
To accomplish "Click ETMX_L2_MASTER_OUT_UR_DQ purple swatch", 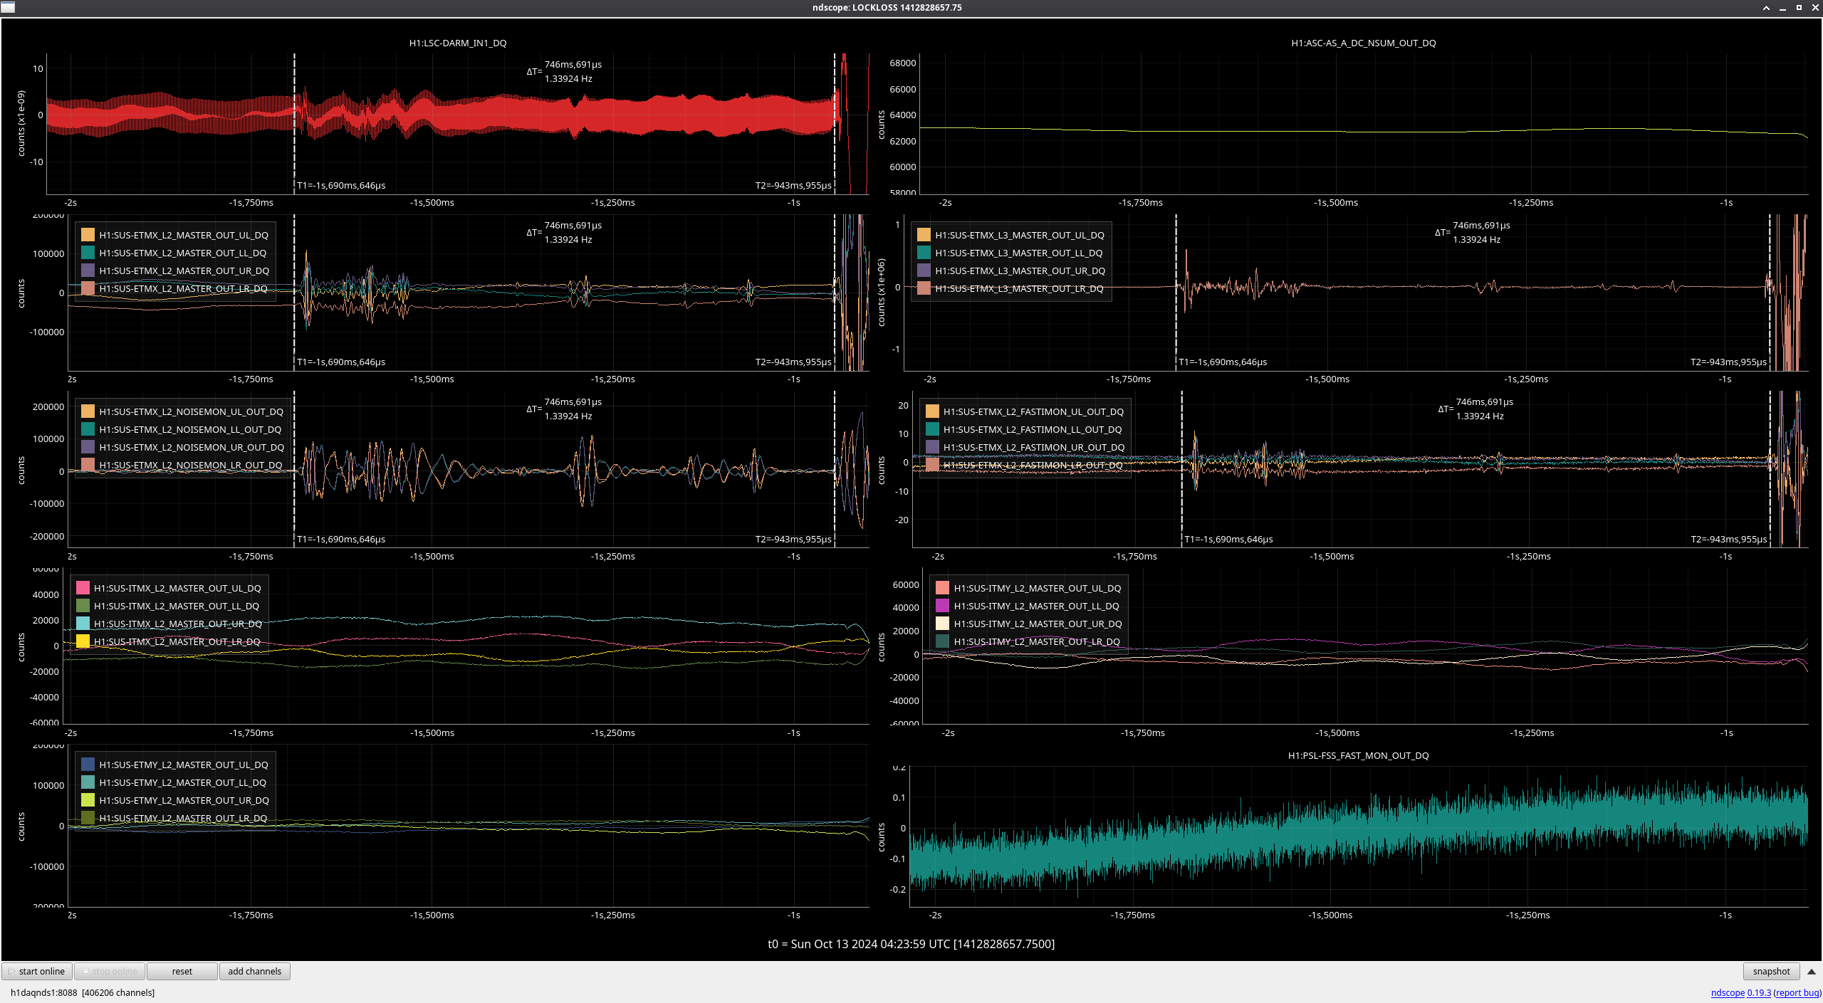I will pyautogui.click(x=88, y=271).
